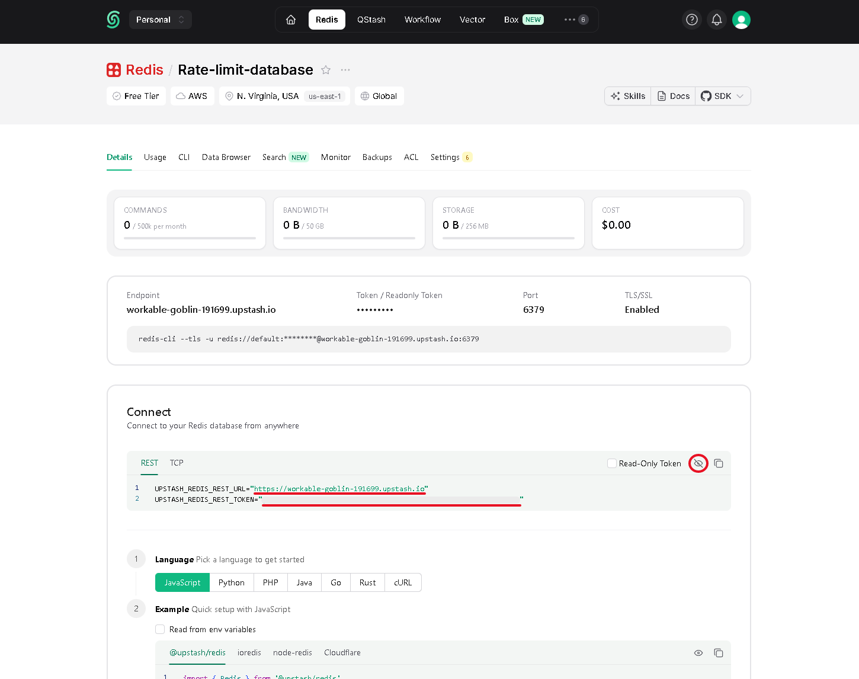Expand the Personal team switcher
The height and width of the screenshot is (679, 859).
tap(161, 20)
